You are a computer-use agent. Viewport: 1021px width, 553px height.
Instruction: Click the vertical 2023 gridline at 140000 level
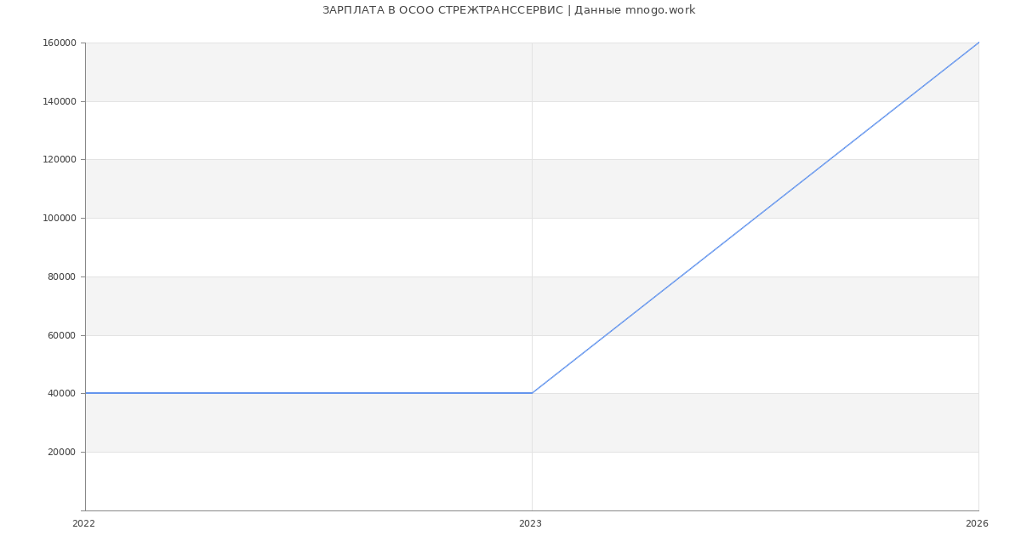532,101
